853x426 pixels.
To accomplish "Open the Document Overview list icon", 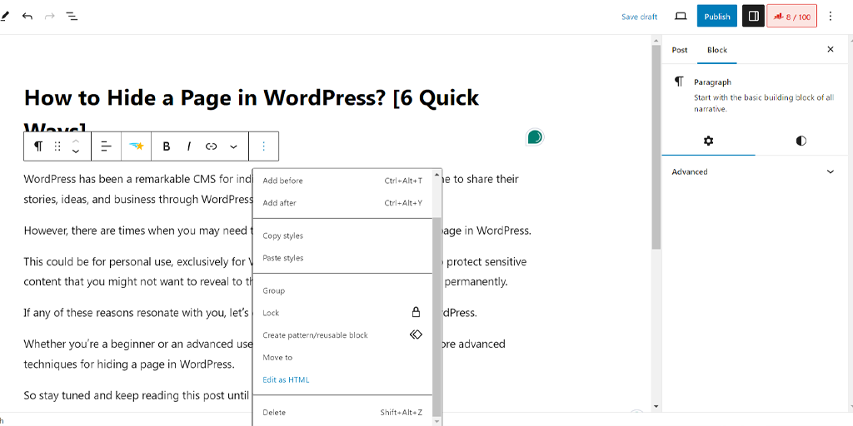I will 72,17.
